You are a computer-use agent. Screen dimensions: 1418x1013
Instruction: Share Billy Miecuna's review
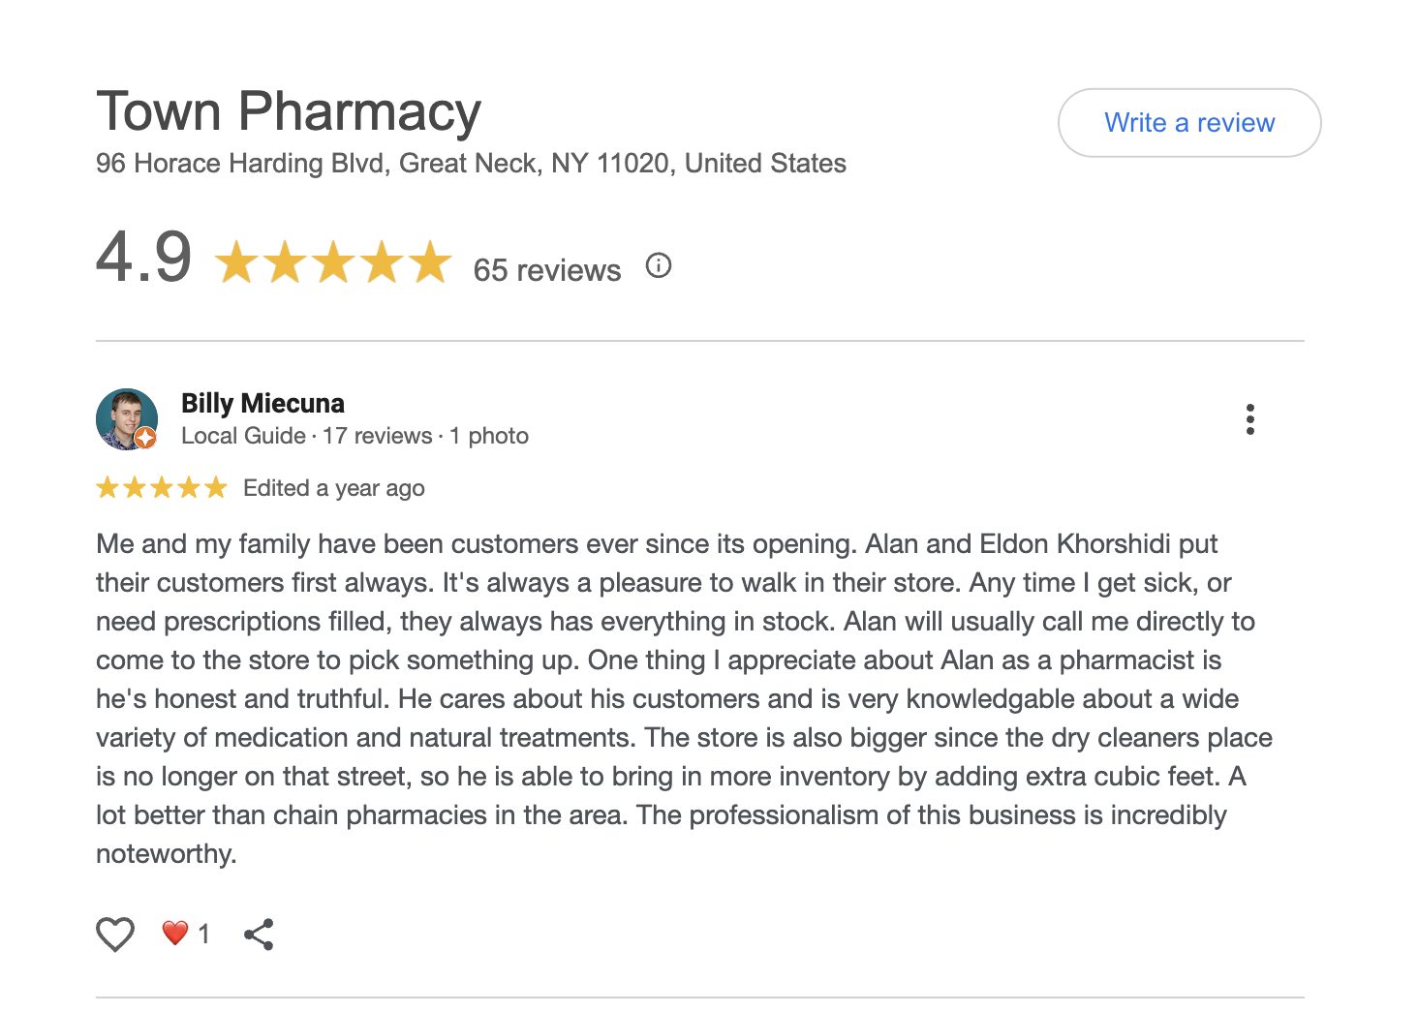(x=259, y=934)
